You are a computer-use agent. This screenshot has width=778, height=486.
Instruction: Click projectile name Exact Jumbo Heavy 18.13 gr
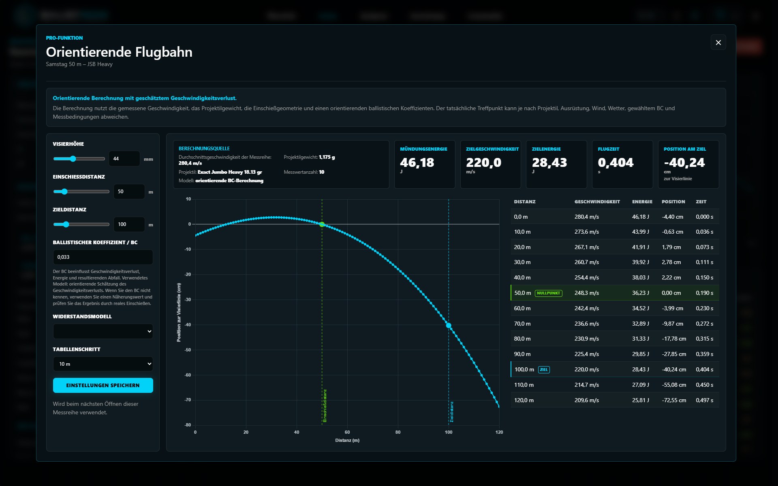click(230, 172)
